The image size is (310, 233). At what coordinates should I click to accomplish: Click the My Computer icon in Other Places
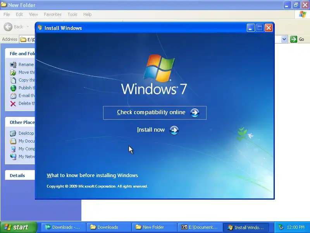point(13,149)
